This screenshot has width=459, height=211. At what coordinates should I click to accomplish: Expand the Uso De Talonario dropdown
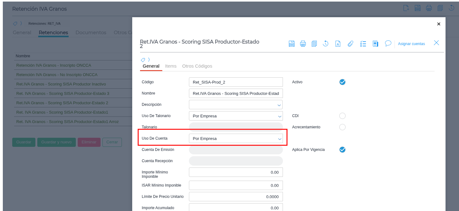pyautogui.click(x=236, y=116)
